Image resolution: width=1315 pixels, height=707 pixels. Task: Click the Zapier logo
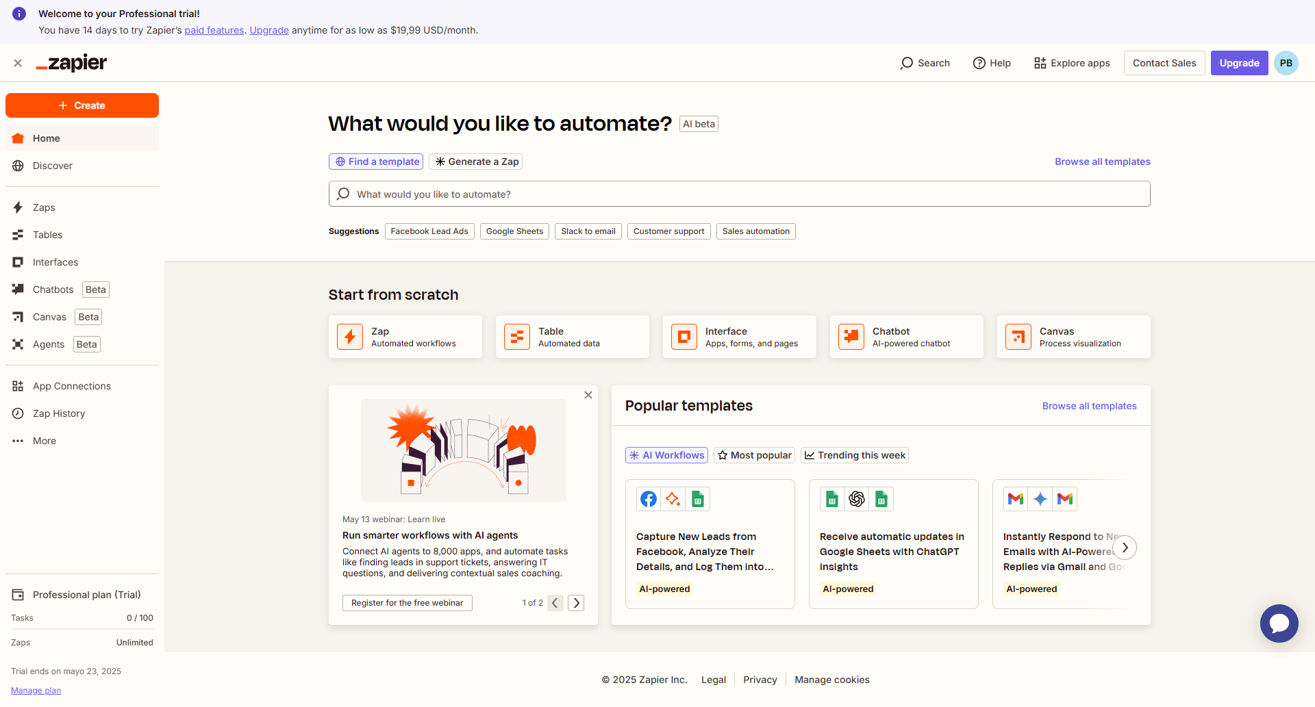point(71,63)
